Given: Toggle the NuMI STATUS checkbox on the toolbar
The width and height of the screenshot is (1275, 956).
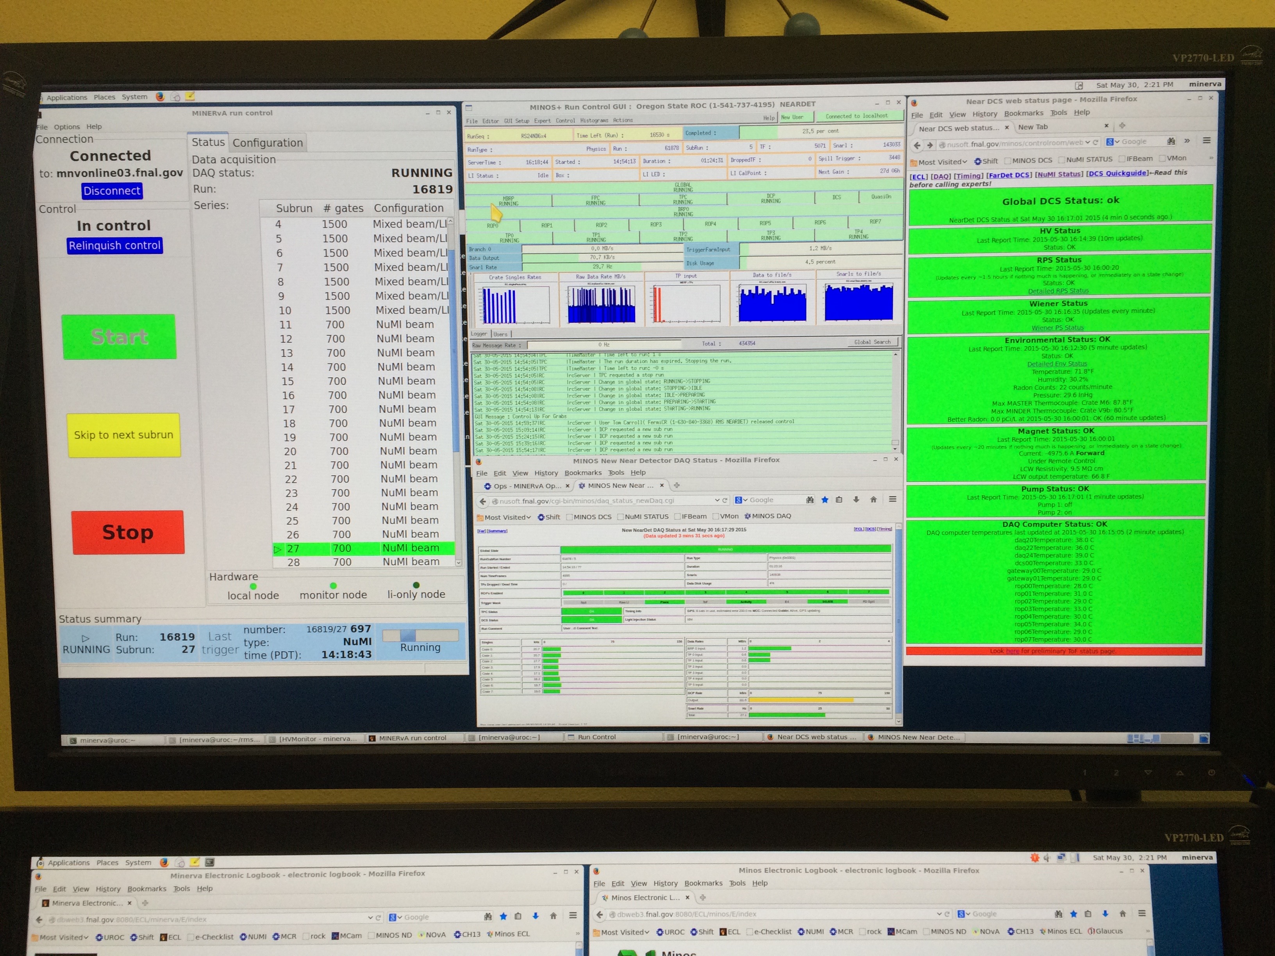Looking at the screenshot, I should (620, 517).
